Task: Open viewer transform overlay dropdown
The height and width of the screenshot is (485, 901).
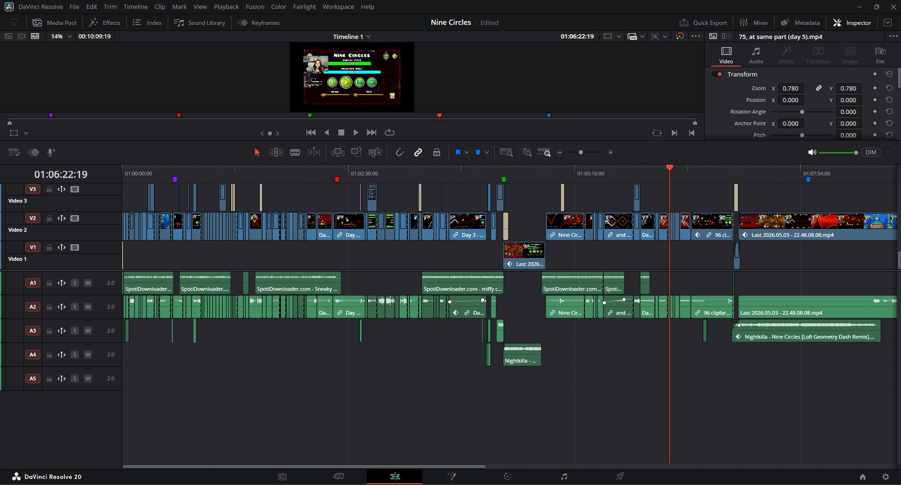Action: [x=26, y=133]
